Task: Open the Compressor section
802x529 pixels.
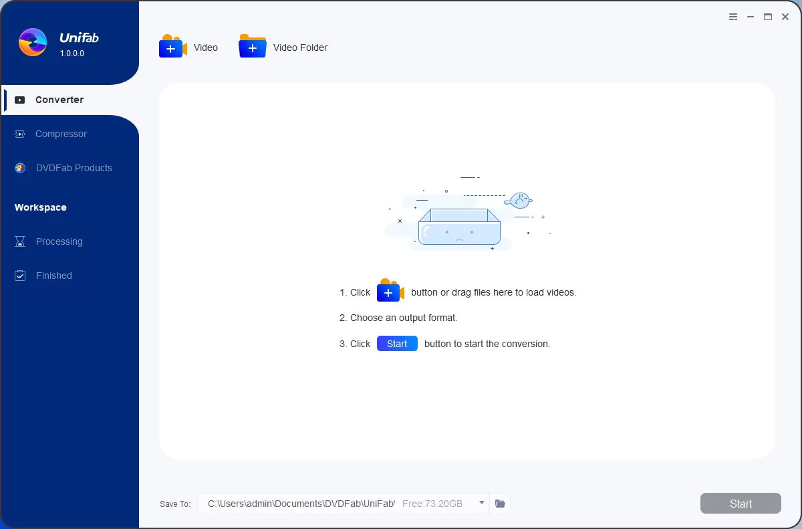Action: tap(61, 134)
